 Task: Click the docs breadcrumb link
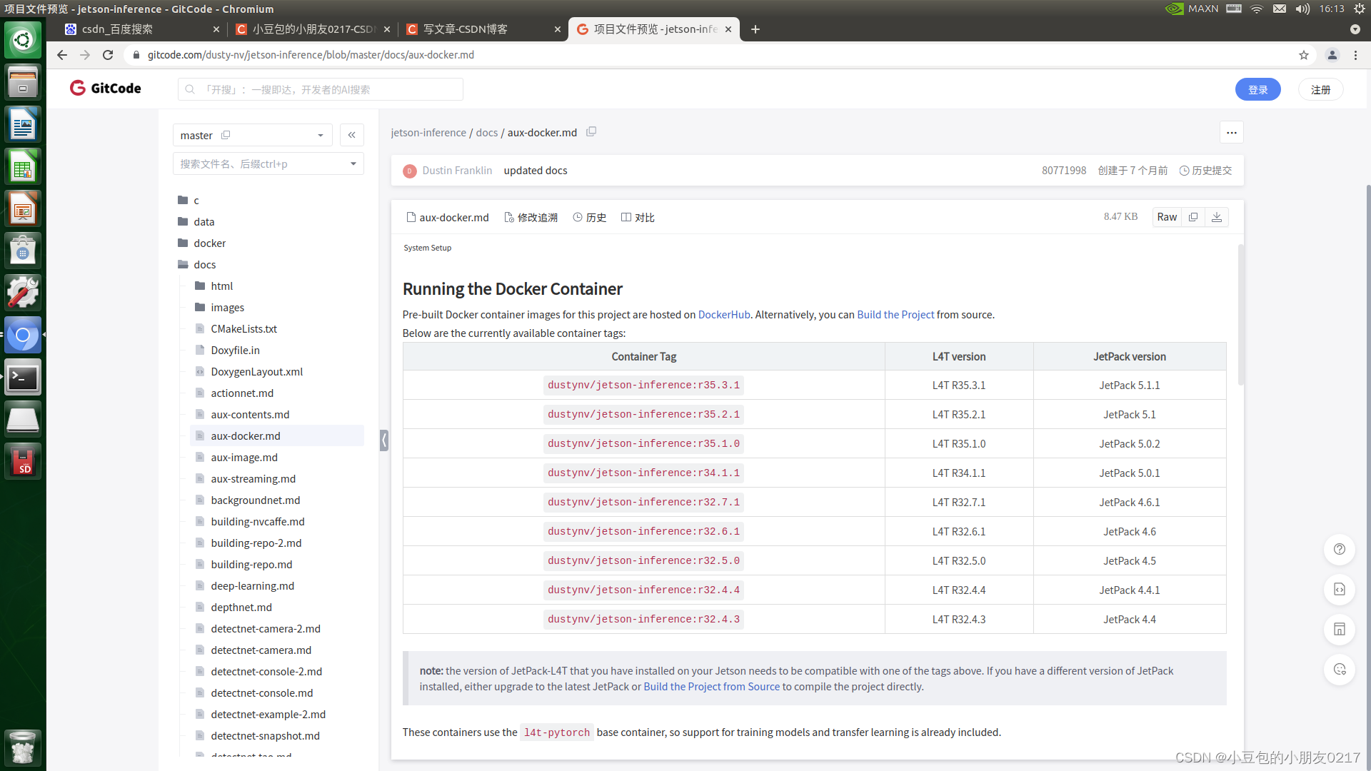[487, 133]
